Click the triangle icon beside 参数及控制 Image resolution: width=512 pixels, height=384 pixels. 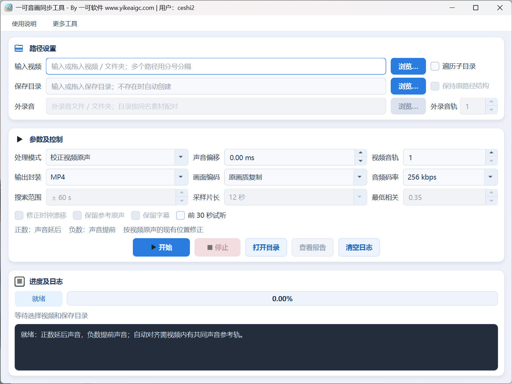20,139
